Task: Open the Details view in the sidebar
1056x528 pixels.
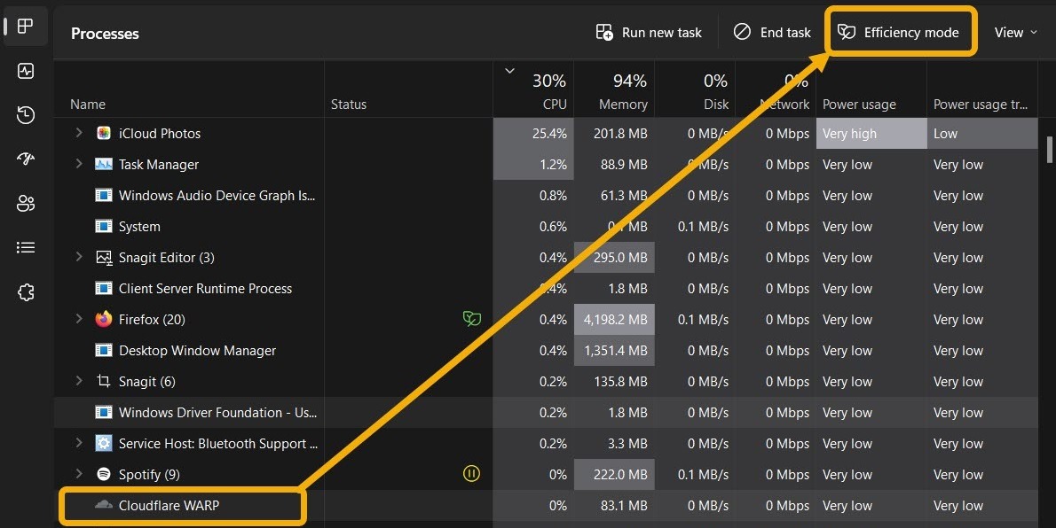Action: tap(25, 247)
